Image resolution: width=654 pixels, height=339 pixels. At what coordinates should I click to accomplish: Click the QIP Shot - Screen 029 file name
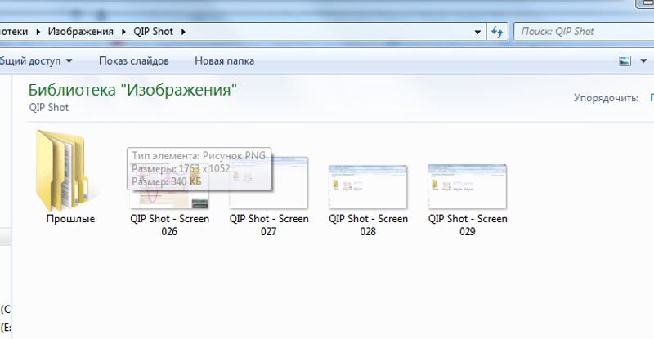pos(468,225)
